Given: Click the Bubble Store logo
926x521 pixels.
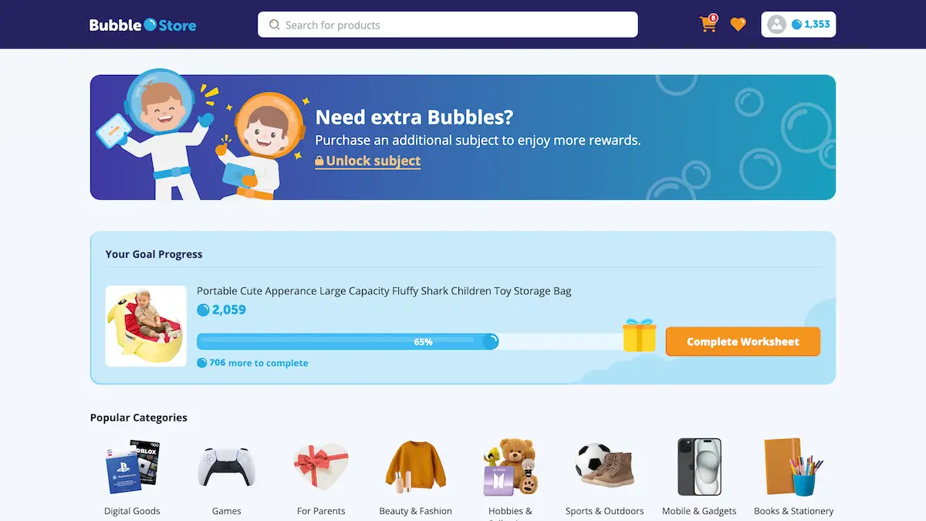Looking at the screenshot, I should point(143,25).
